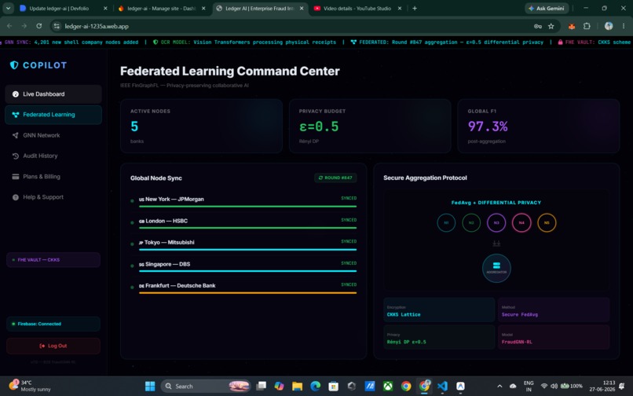
Task: Click the Live Dashboard gauge icon
Action: click(x=16, y=94)
